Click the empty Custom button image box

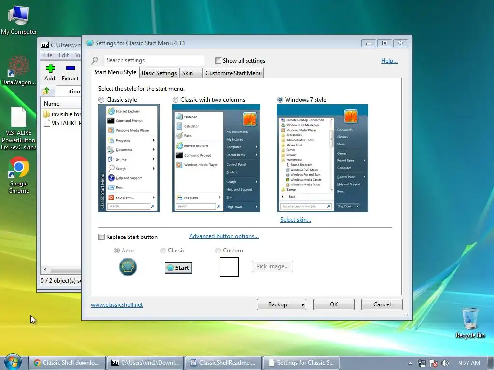pos(229,267)
